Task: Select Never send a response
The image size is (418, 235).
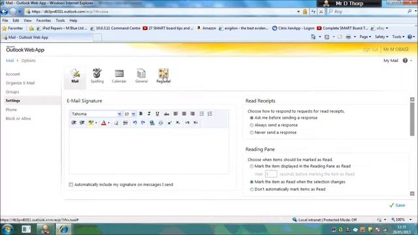Action: point(251,133)
